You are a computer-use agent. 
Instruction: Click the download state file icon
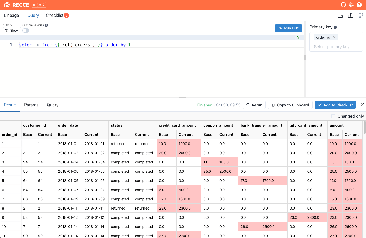[x=340, y=15]
